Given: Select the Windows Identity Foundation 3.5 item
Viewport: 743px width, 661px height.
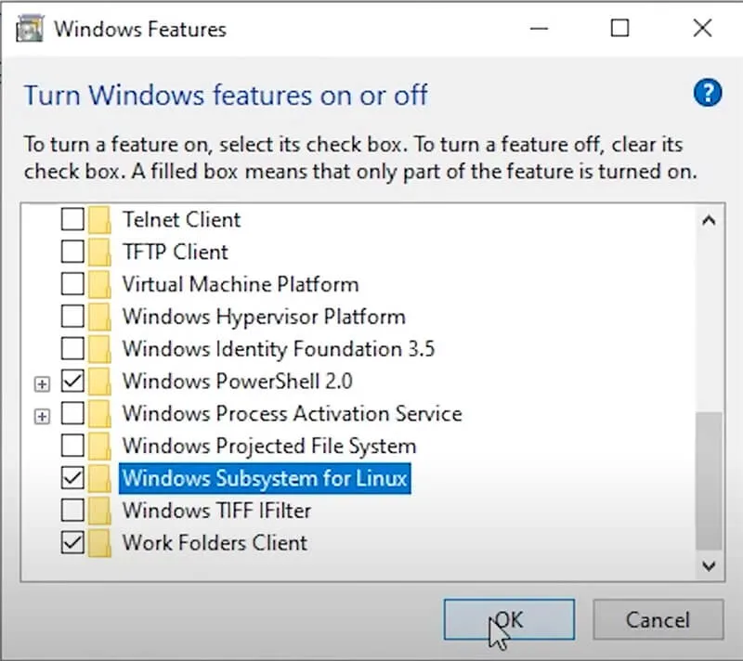Looking at the screenshot, I should click(279, 349).
